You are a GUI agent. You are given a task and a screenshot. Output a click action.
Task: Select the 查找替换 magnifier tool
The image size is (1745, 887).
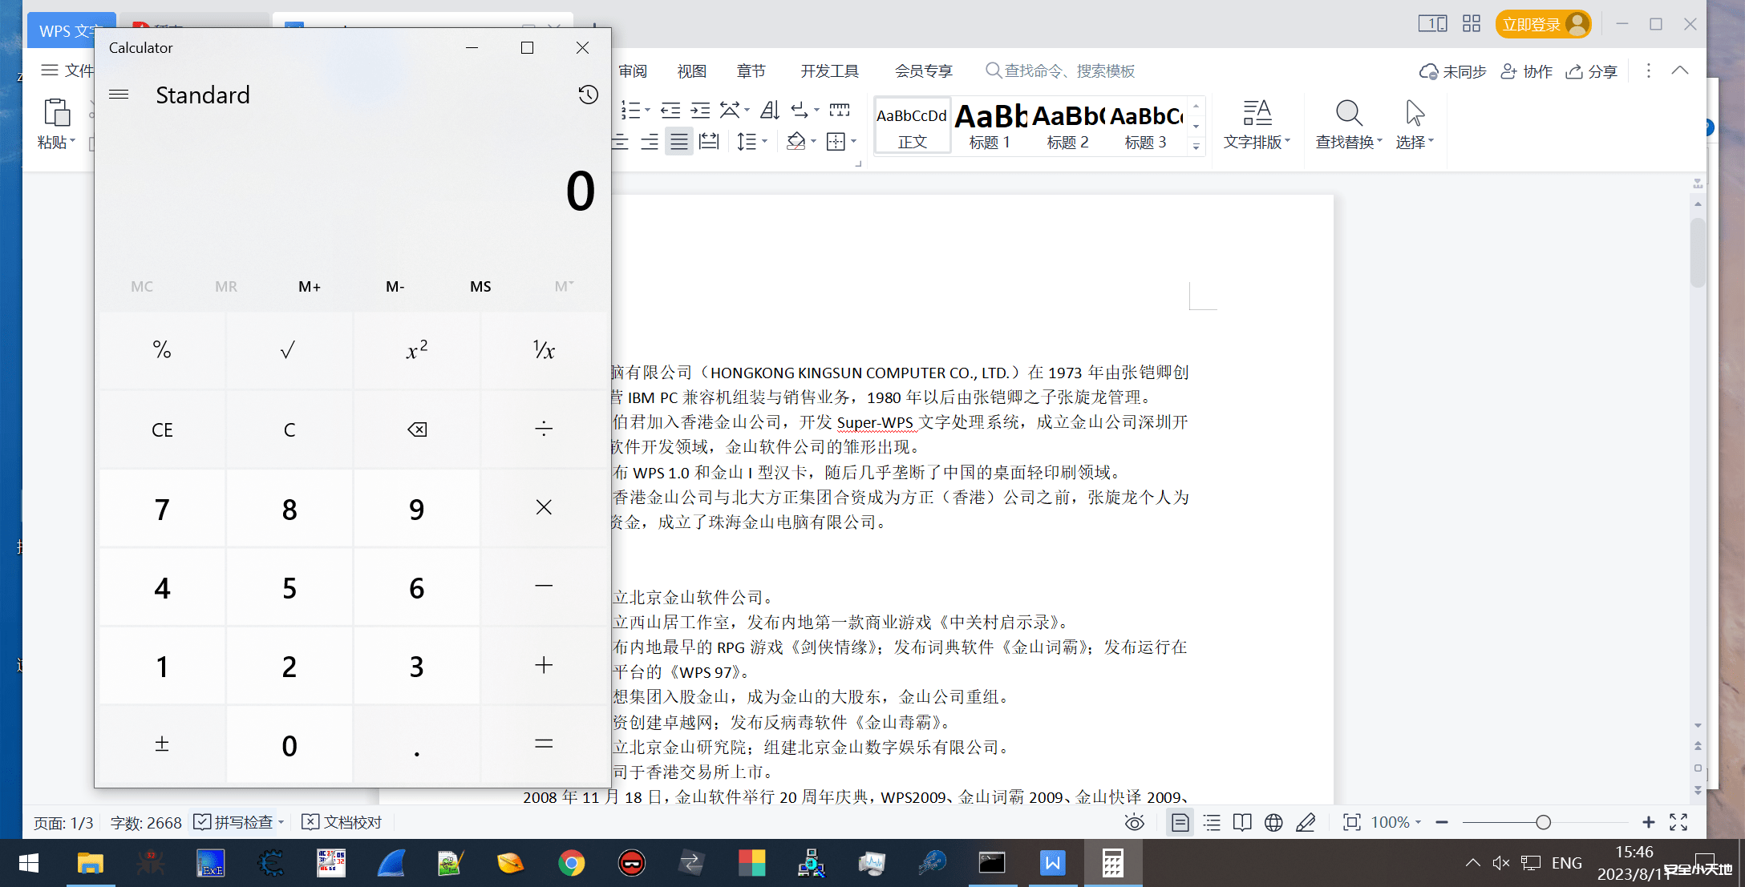tap(1347, 124)
